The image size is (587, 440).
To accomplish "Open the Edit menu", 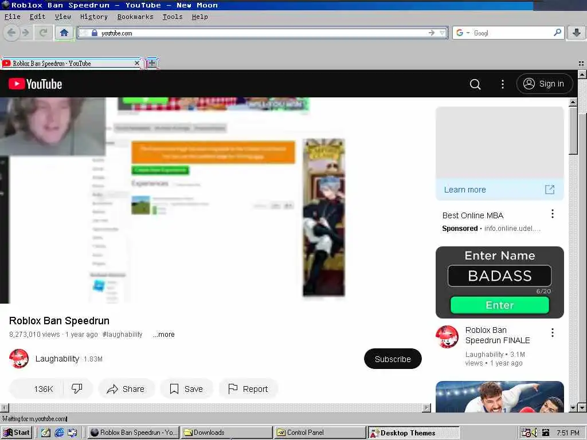I will tap(37, 17).
